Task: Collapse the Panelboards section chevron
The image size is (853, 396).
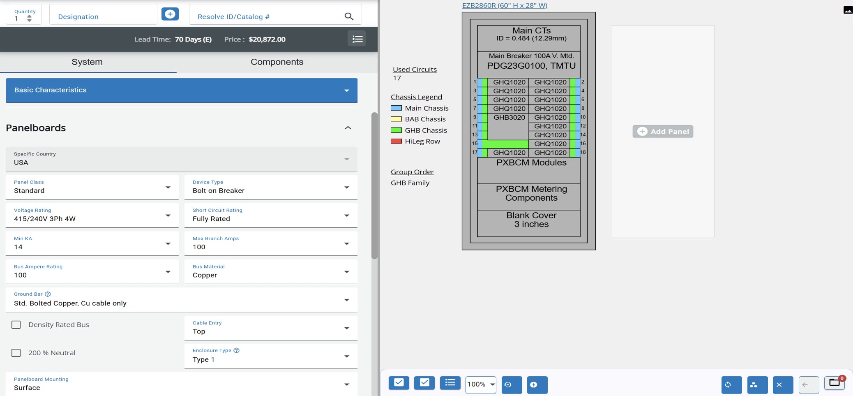Action: coord(348,128)
